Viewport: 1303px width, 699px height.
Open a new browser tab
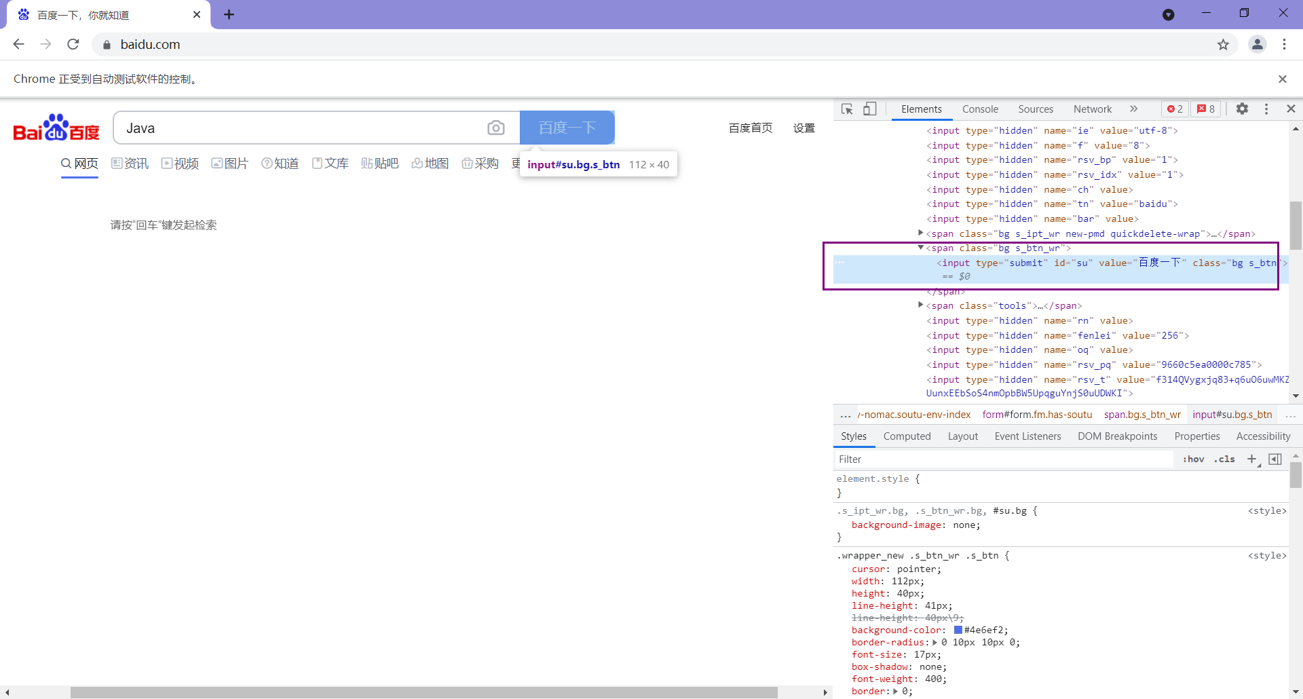pyautogui.click(x=229, y=14)
